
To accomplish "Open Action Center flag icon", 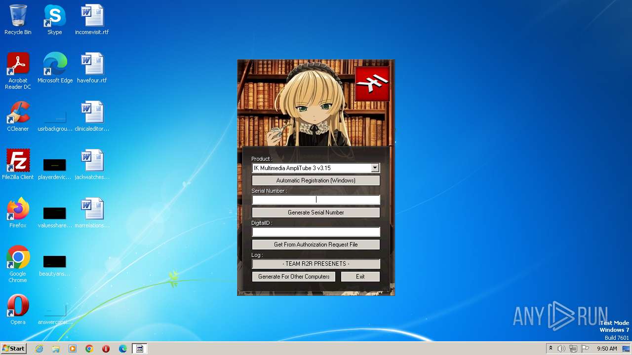I will coord(585,349).
